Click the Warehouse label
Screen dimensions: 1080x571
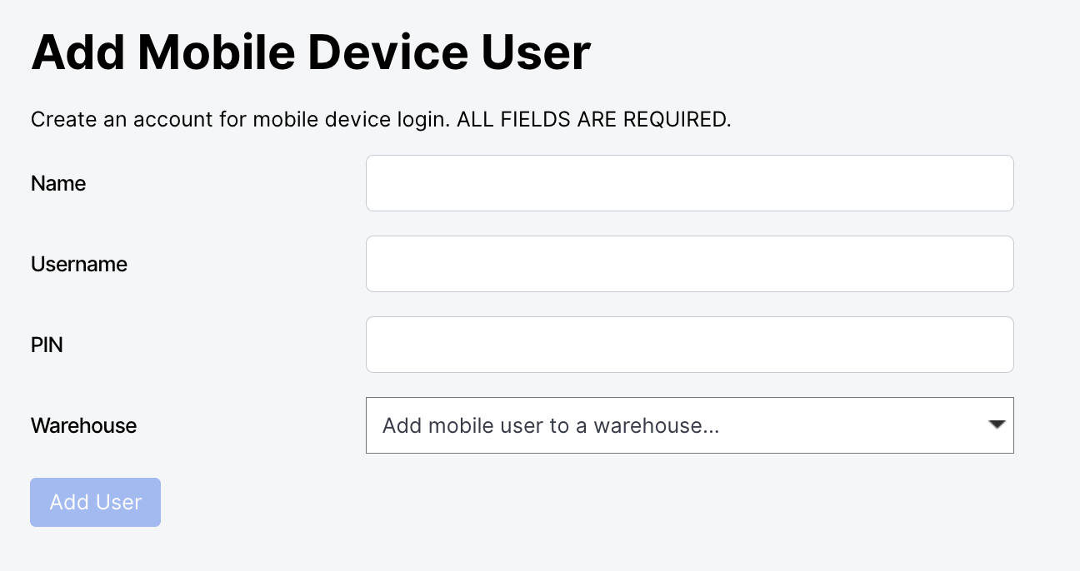pyautogui.click(x=83, y=425)
